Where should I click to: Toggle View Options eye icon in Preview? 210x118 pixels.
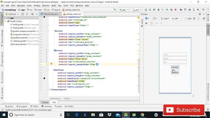click(x=146, y=23)
